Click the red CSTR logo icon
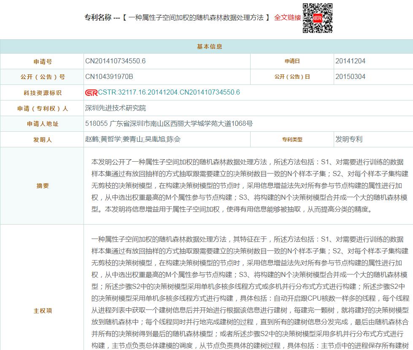Screen dimensions: 413x350 tap(91, 92)
